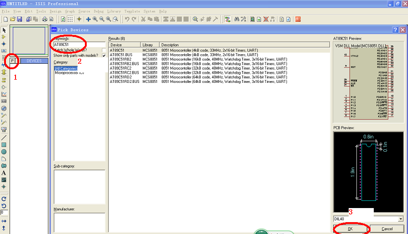
Task: Enable Match Whole Words checkbox
Action: tap(104, 50)
